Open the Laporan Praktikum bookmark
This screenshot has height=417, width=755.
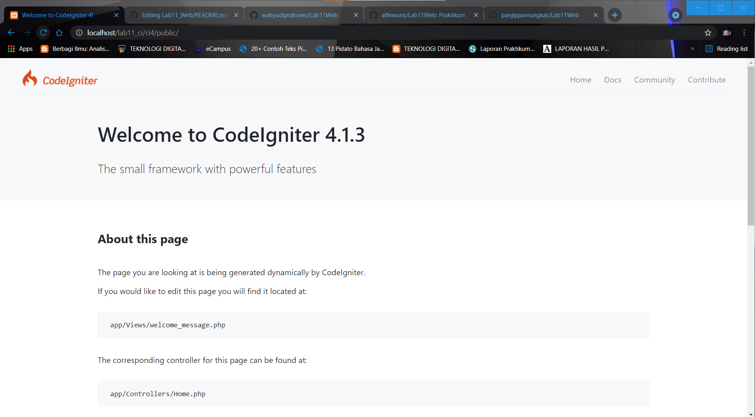[x=502, y=48]
